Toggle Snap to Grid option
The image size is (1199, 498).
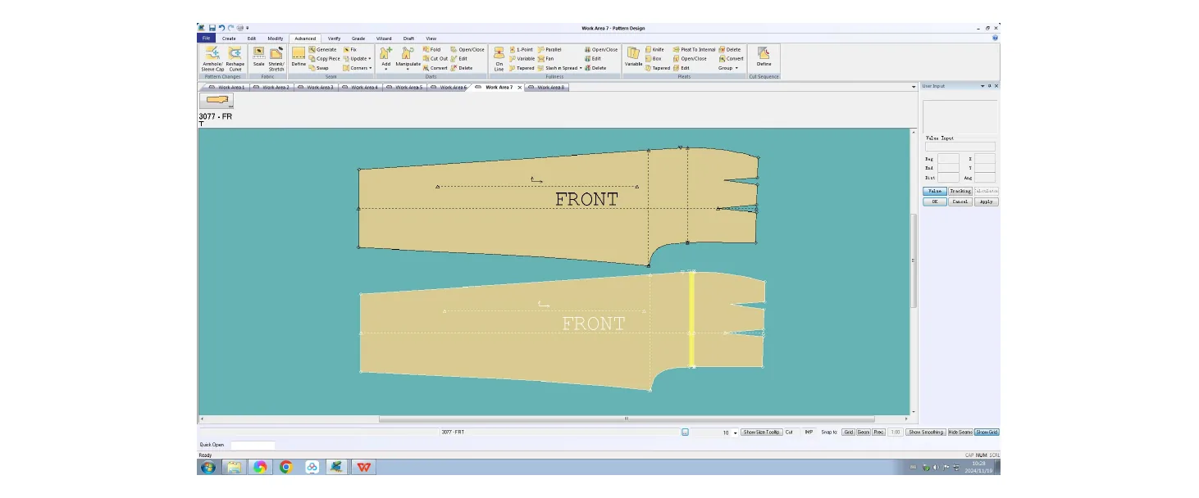tap(849, 432)
